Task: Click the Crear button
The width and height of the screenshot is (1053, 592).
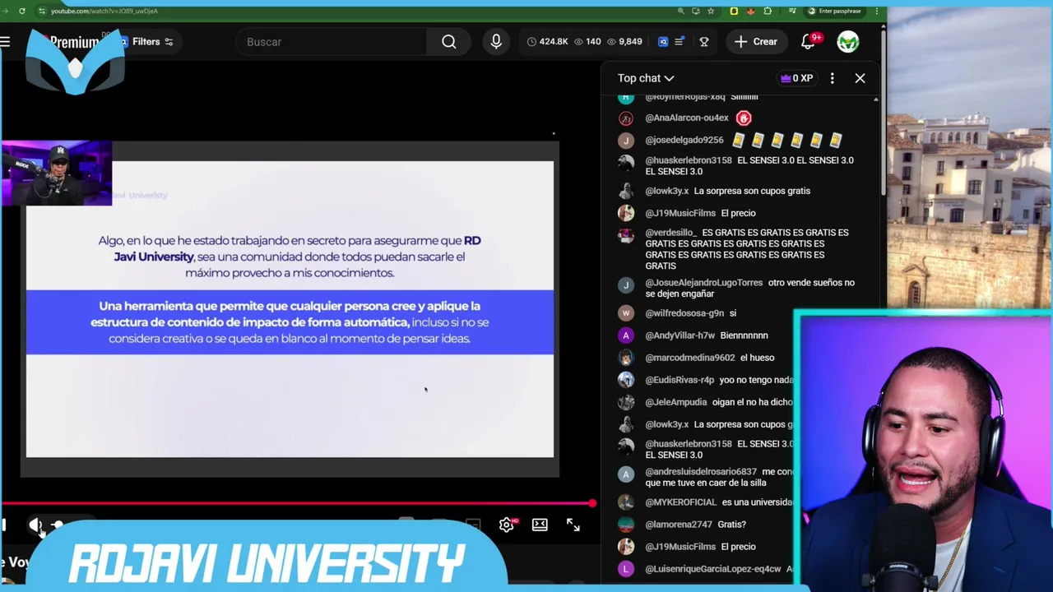Action: pos(755,42)
